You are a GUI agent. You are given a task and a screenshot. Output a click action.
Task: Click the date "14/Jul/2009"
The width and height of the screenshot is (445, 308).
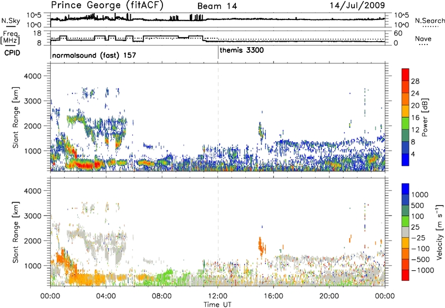click(357, 6)
